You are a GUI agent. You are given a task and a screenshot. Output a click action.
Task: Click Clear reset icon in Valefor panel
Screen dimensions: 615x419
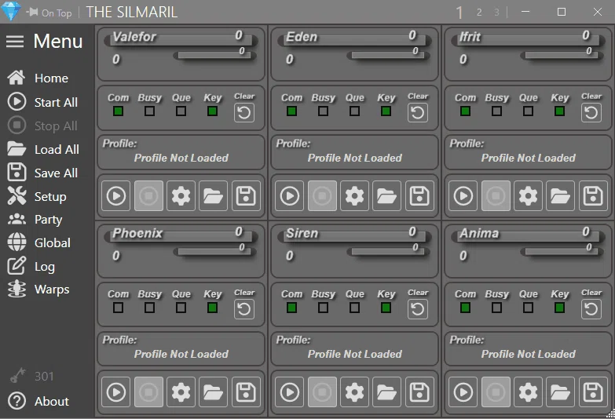click(244, 113)
